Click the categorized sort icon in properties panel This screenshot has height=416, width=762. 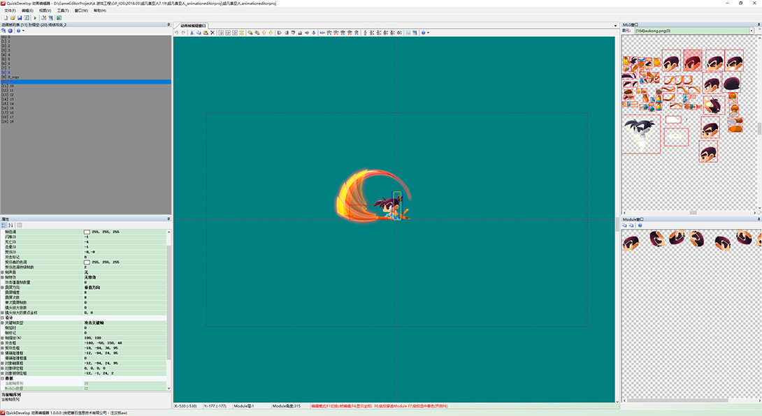(4, 225)
